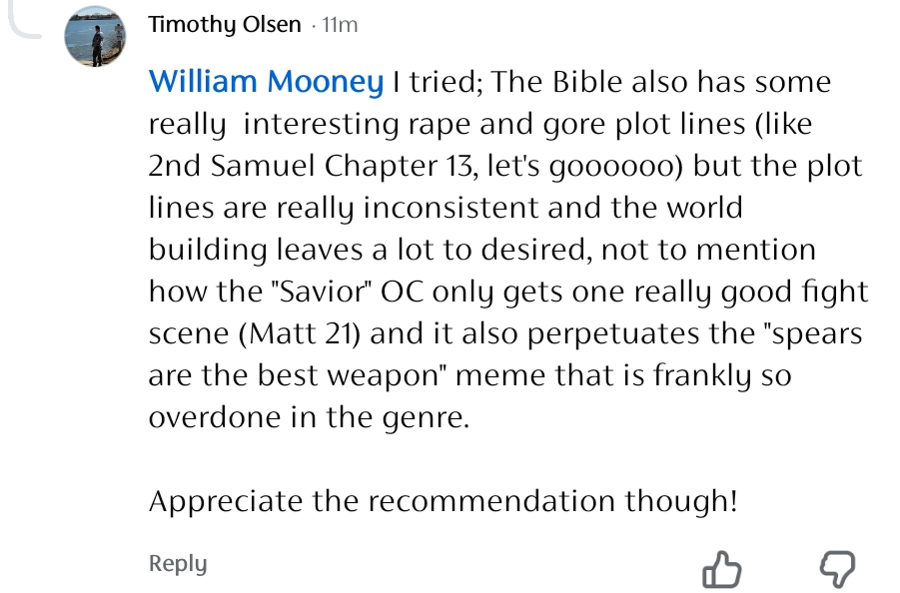The width and height of the screenshot is (900, 593).
Task: Click the Timothy Olsen username
Action: coord(224,25)
